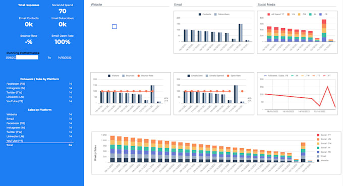Click the Visitors legend entry
The height and width of the screenshot is (186, 343).
[113, 76]
